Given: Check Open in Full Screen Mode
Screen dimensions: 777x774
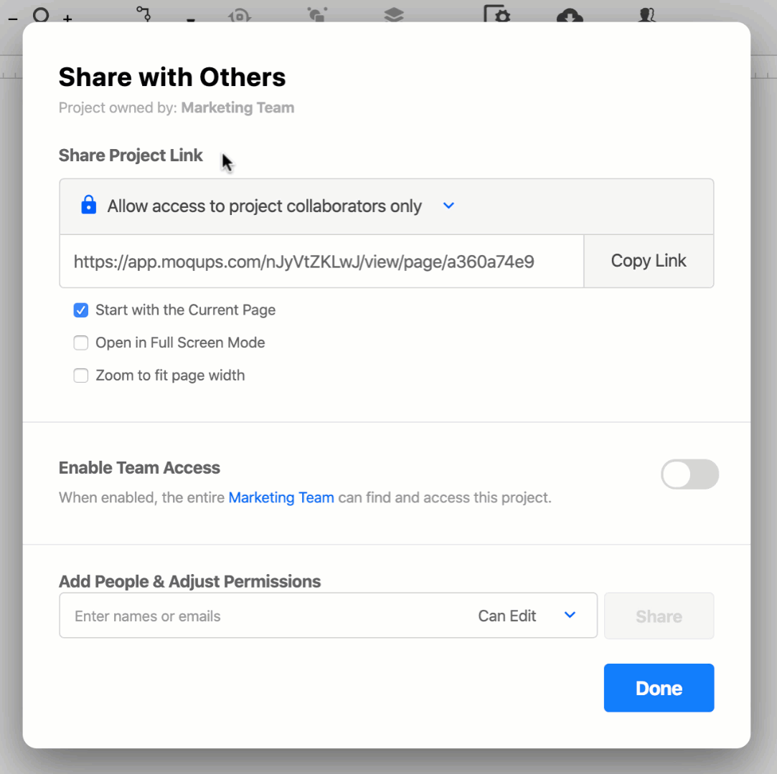Looking at the screenshot, I should coord(81,343).
